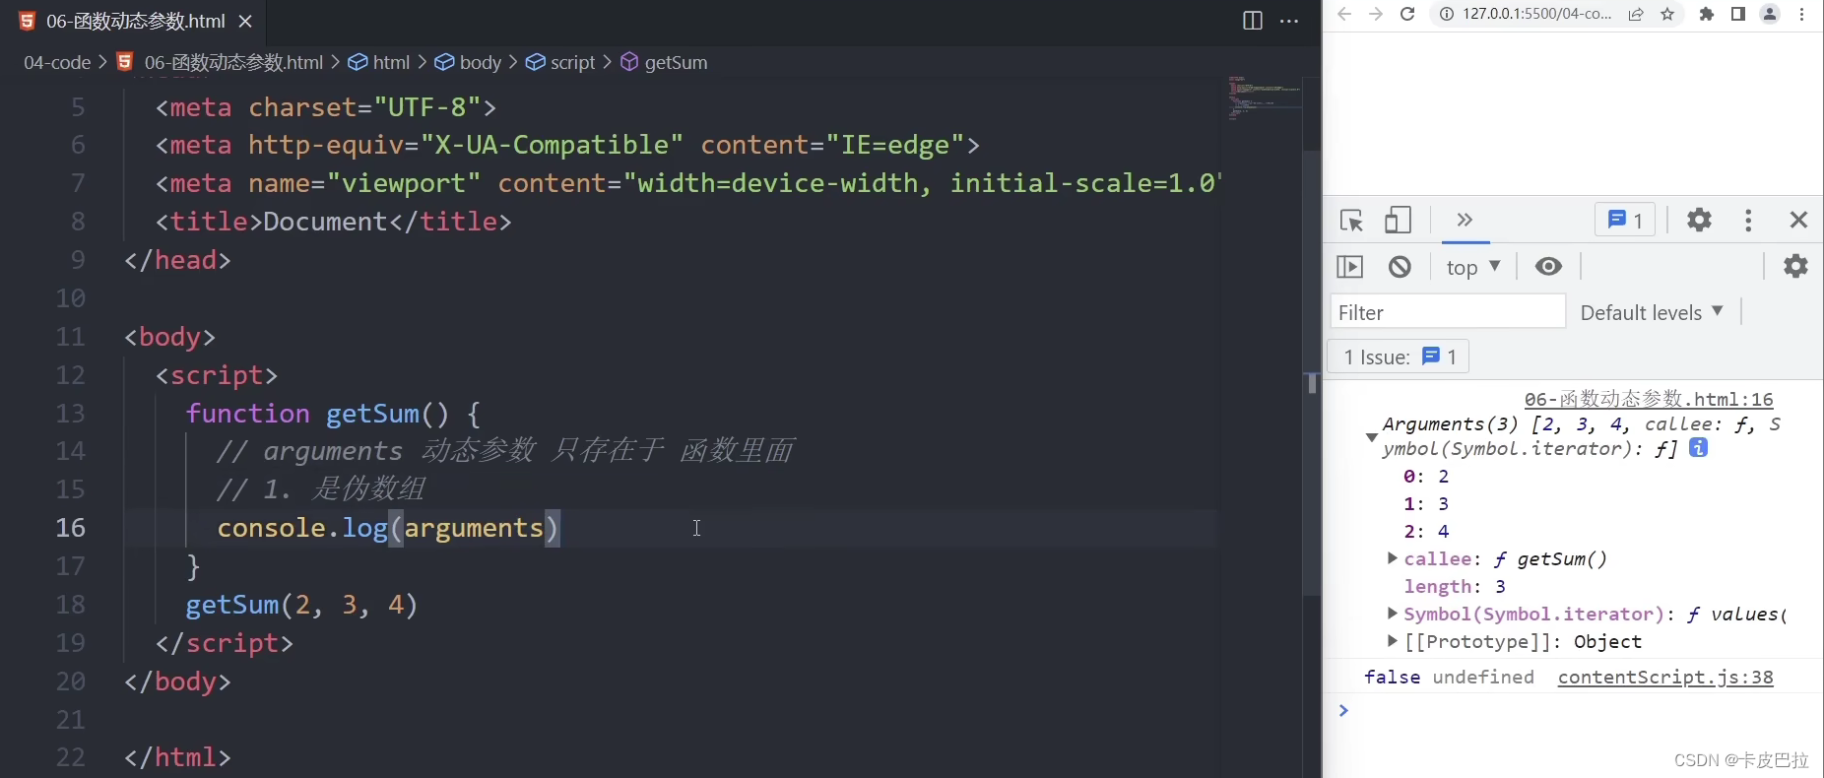Viewport: 1824px width, 778px height.
Task: Select the html breadcrumb
Action: (379, 62)
